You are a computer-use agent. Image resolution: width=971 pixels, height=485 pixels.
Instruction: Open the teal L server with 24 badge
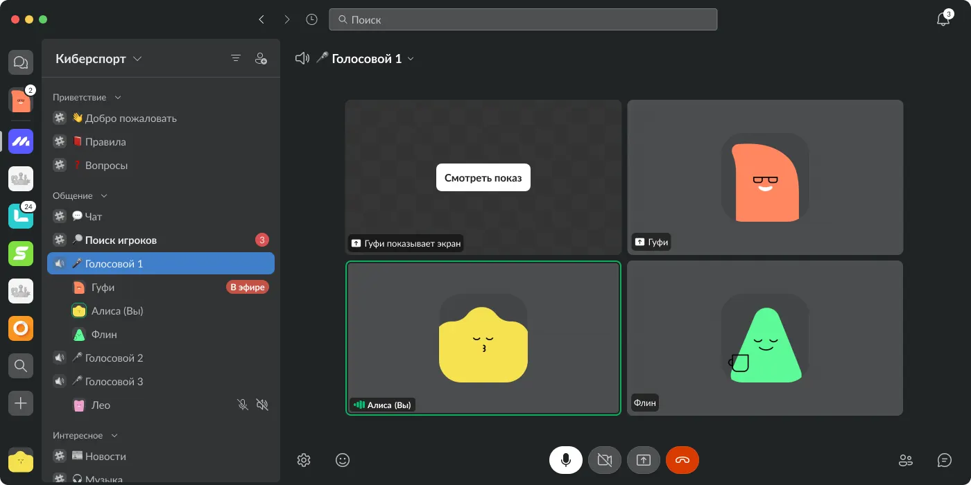click(21, 215)
